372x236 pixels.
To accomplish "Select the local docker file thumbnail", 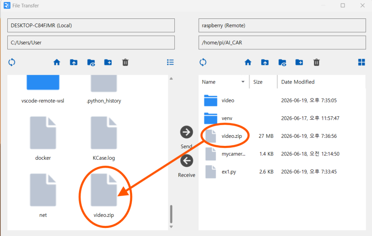I will pos(43,132).
